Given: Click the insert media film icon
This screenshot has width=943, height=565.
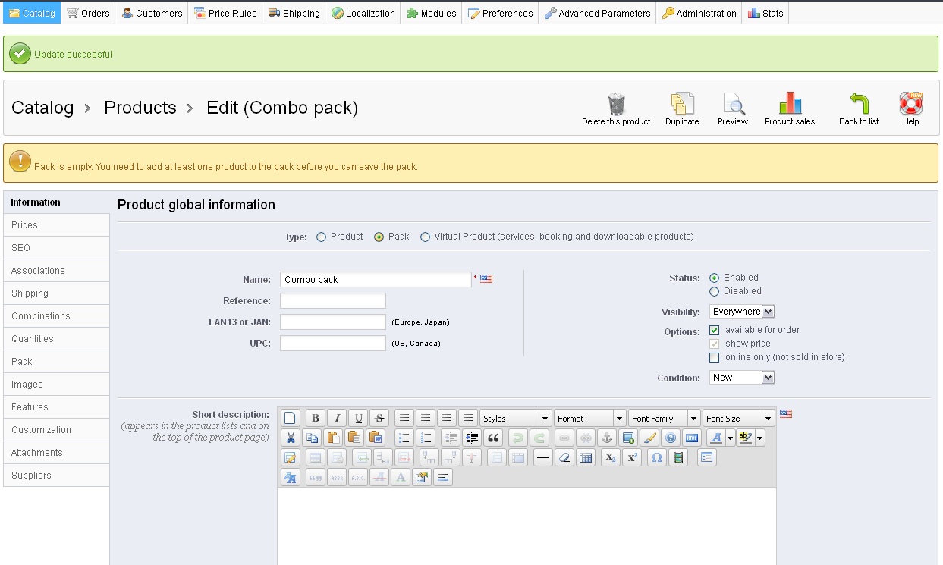Looking at the screenshot, I should (x=677, y=457).
